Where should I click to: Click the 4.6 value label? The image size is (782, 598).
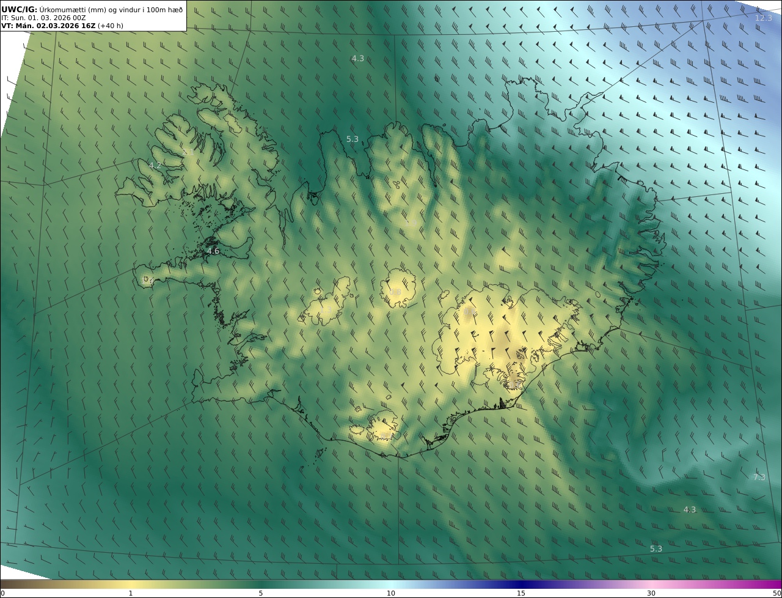pos(213,251)
